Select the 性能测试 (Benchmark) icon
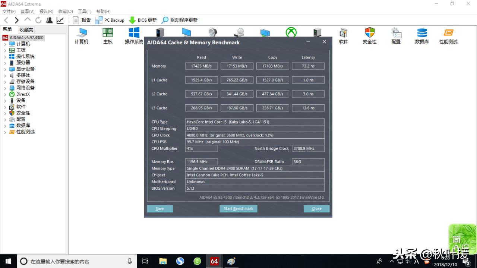 tap(448, 33)
